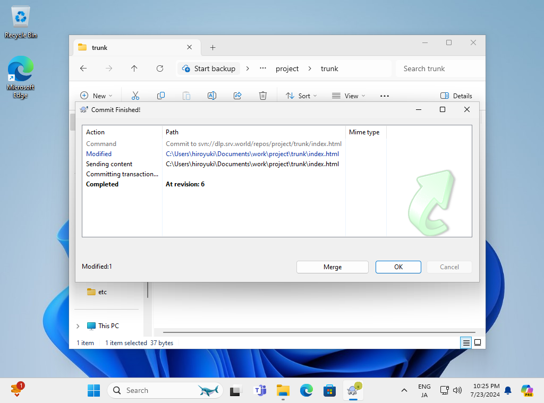The height and width of the screenshot is (403, 544).
Task: Open the Sort dropdown menu
Action: pyautogui.click(x=301, y=96)
